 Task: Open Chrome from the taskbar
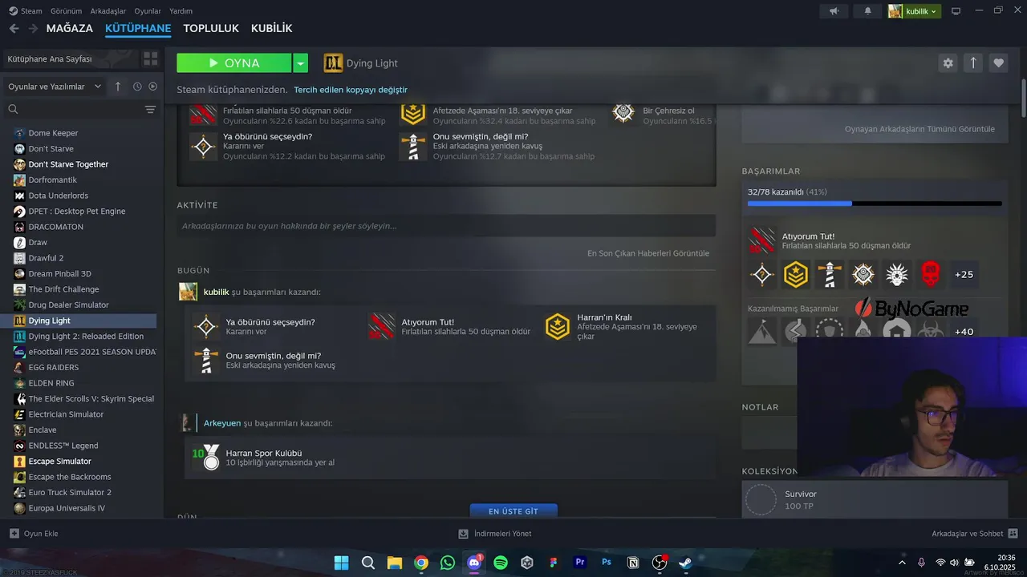421,563
